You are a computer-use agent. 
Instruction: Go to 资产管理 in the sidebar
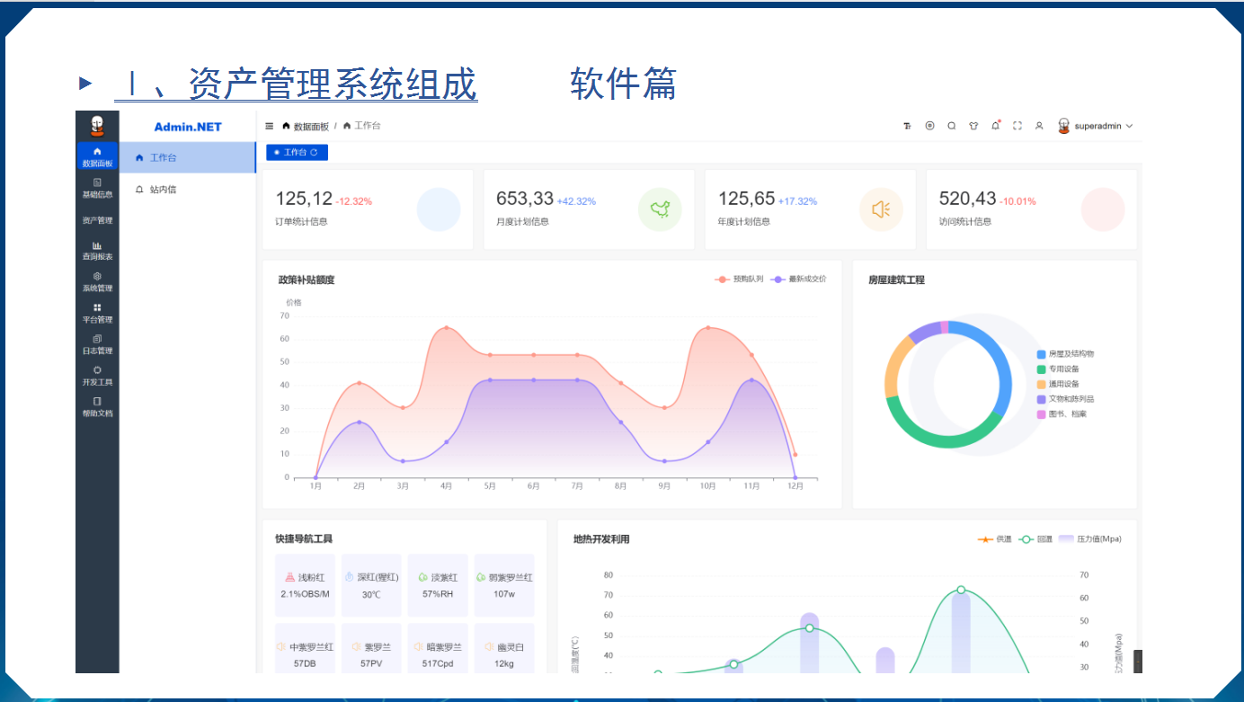click(97, 220)
